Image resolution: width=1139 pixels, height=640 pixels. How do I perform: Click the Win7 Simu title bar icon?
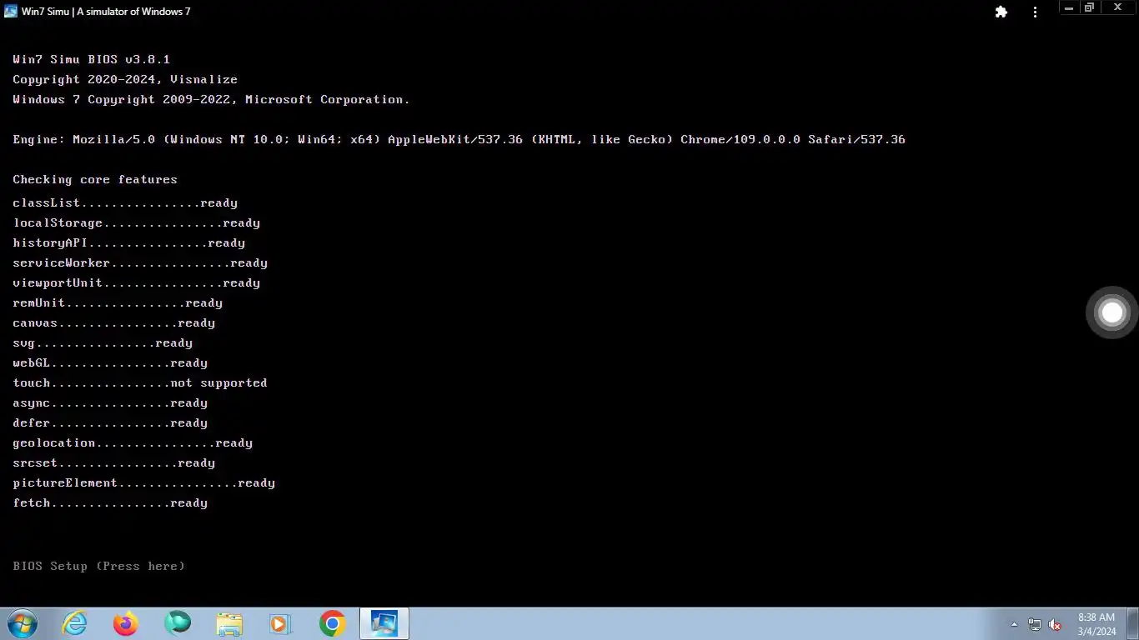click(x=11, y=12)
